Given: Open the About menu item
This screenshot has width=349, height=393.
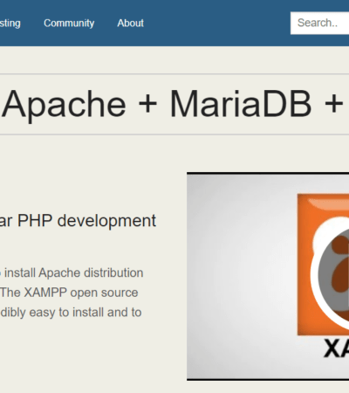Looking at the screenshot, I should [x=130, y=23].
